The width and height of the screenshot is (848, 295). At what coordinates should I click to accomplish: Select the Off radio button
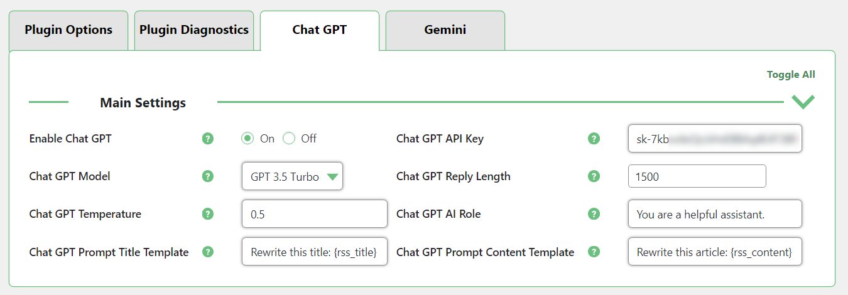(x=289, y=139)
